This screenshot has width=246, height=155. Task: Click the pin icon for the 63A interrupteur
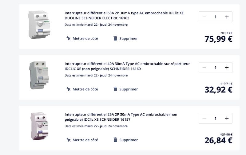click(x=68, y=38)
